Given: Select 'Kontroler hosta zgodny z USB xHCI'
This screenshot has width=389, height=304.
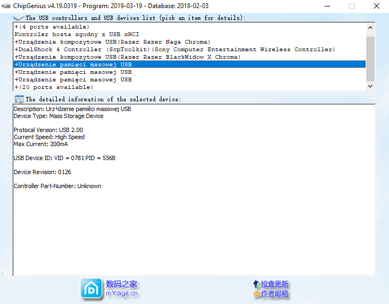Looking at the screenshot, I should 190,34.
